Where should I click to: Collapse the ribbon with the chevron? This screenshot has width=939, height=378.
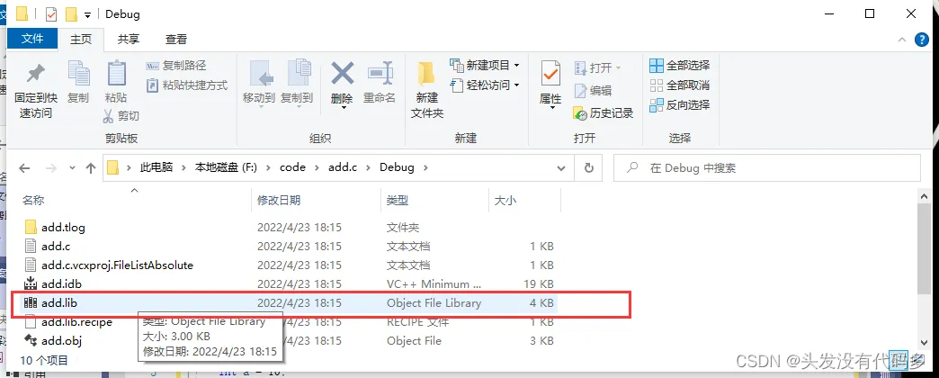click(902, 40)
